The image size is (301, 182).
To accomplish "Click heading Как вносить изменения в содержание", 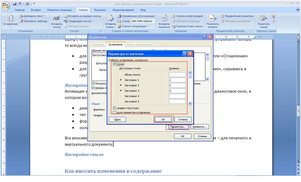I will pos(113,171).
